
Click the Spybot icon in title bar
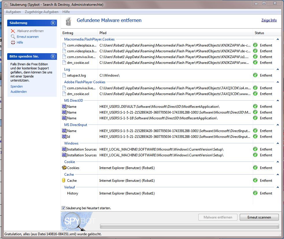[x=6, y=4]
